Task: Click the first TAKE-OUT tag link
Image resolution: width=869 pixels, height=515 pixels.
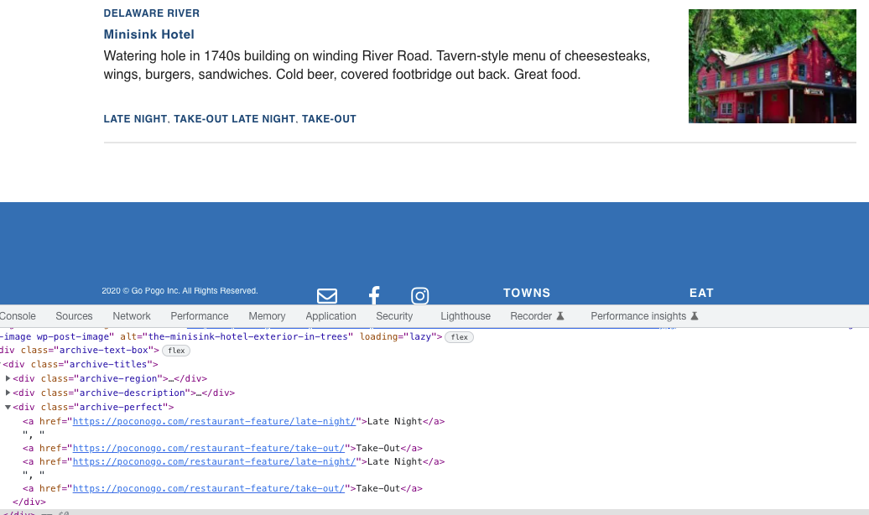Action: 201,119
